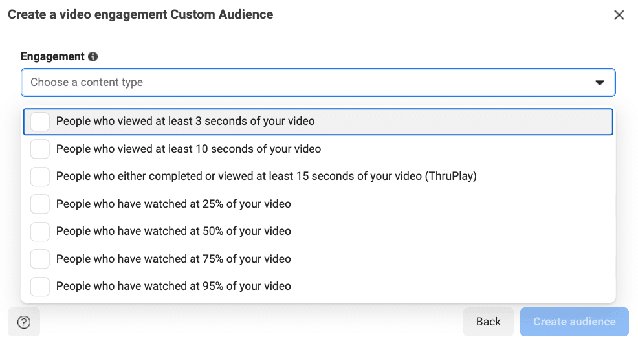Expand the content type dropdown arrow
The image size is (638, 341).
click(x=599, y=83)
